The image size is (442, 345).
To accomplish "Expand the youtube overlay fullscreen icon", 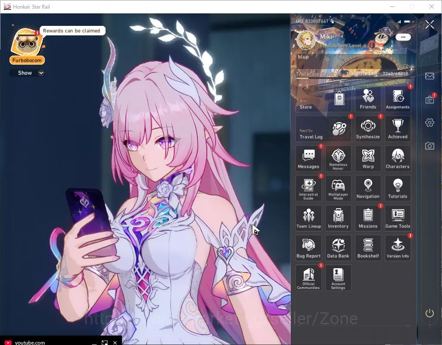I will [x=105, y=342].
